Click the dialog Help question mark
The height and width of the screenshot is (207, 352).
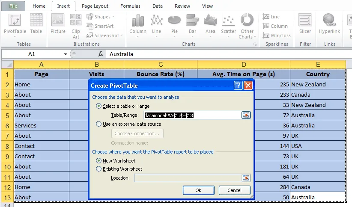point(238,86)
